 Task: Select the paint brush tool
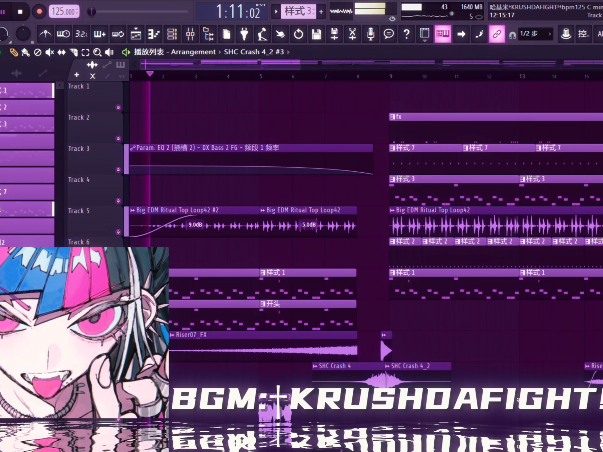click(x=25, y=52)
